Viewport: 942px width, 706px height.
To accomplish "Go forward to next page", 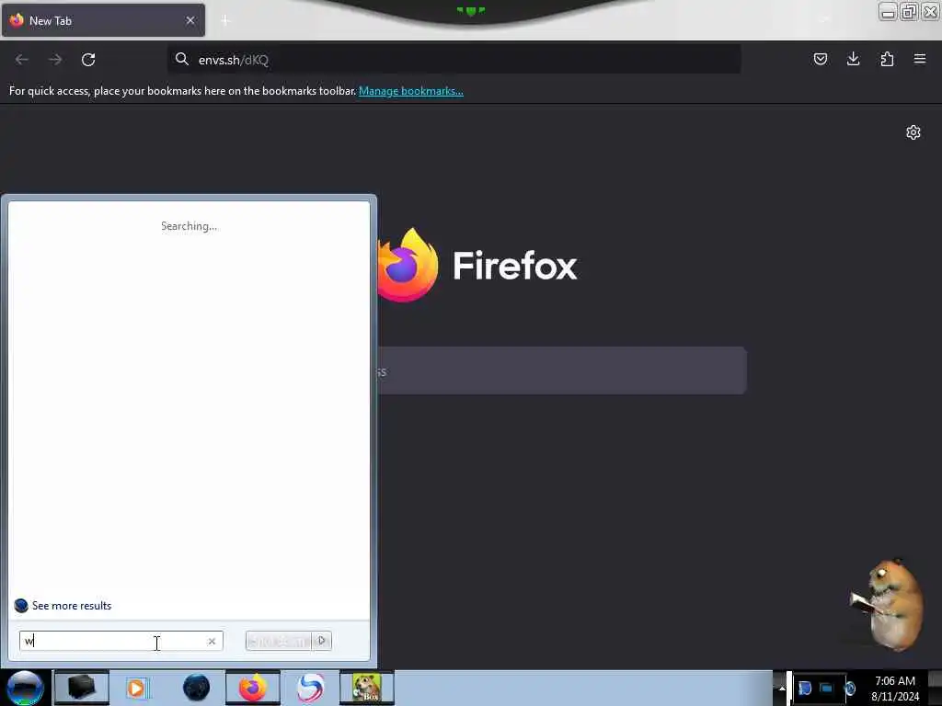I will click(55, 60).
